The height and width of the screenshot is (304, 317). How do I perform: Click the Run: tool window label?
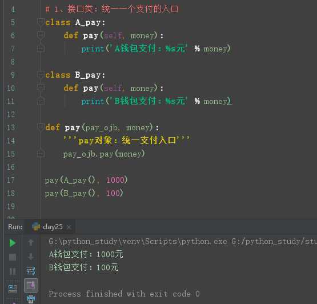click(x=15, y=227)
